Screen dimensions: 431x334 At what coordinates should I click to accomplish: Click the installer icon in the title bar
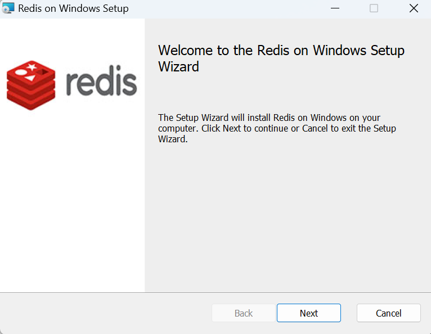tap(8, 8)
